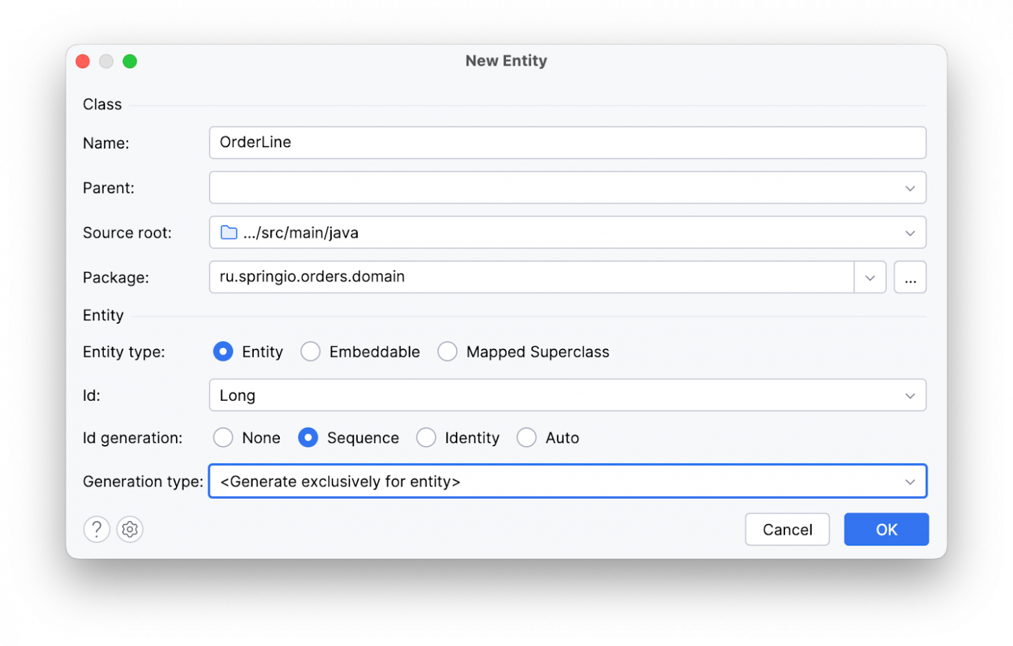The image size is (1013, 646).
Task: Open the help question mark icon
Action: [96, 530]
